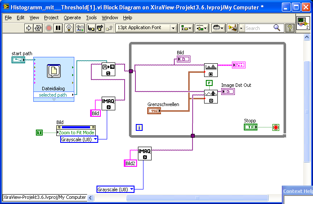This screenshot has width=313, height=204.
Task: Select the Bild2 string constant
Action: coord(130,163)
